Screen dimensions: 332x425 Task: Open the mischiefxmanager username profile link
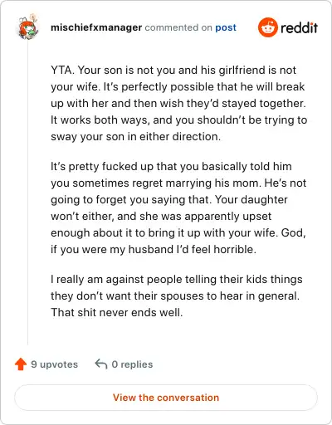(x=96, y=27)
